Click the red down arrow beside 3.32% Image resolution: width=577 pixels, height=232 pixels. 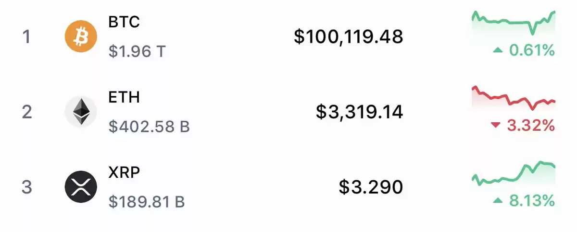pos(496,126)
